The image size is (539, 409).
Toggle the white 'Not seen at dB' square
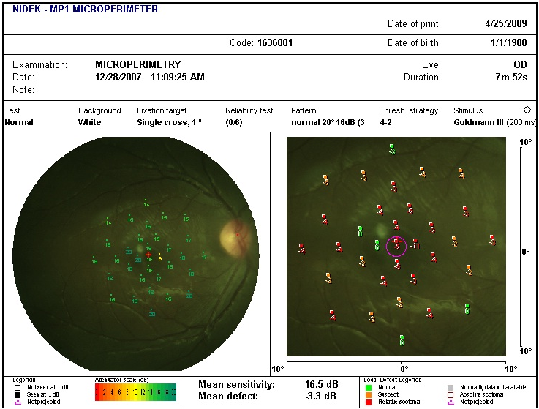point(18,387)
